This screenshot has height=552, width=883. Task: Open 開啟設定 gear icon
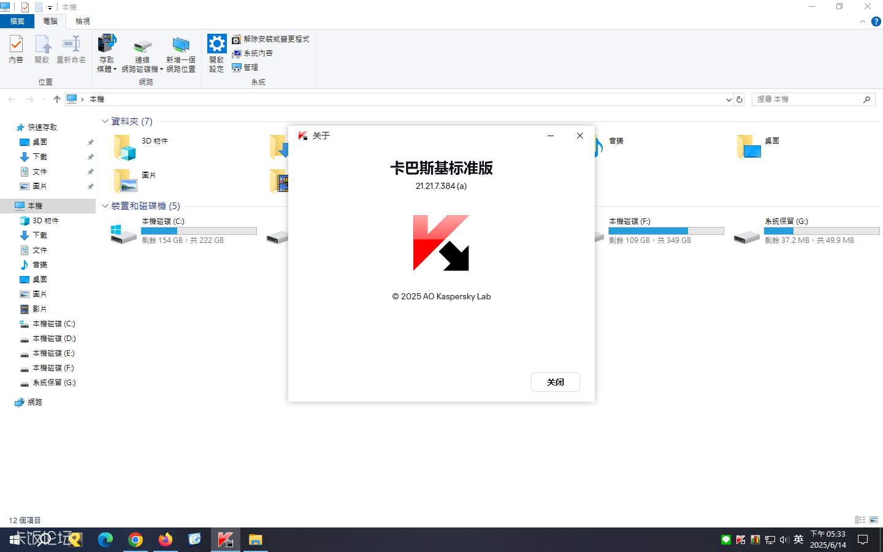click(216, 54)
